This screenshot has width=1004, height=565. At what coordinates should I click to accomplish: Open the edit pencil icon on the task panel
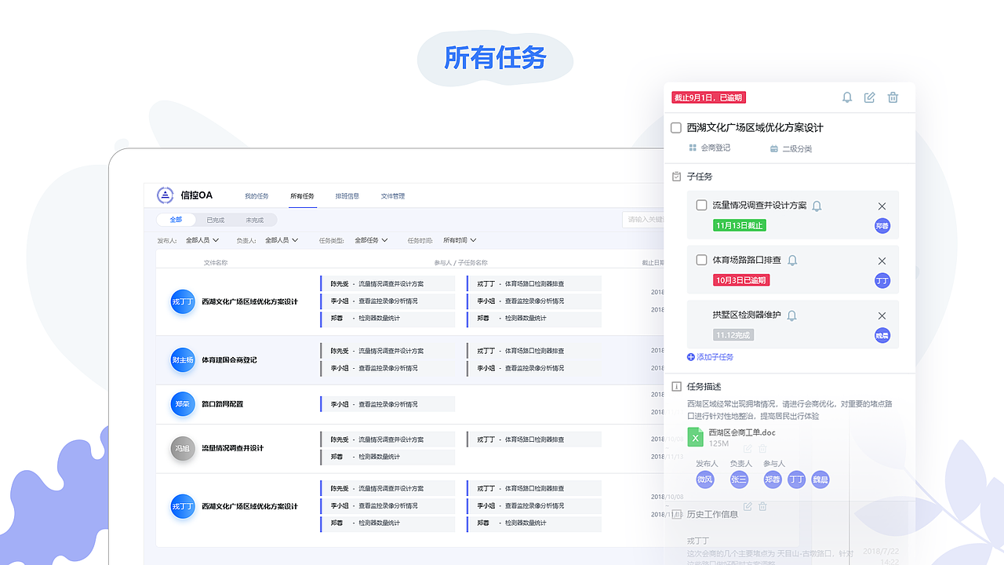click(870, 97)
